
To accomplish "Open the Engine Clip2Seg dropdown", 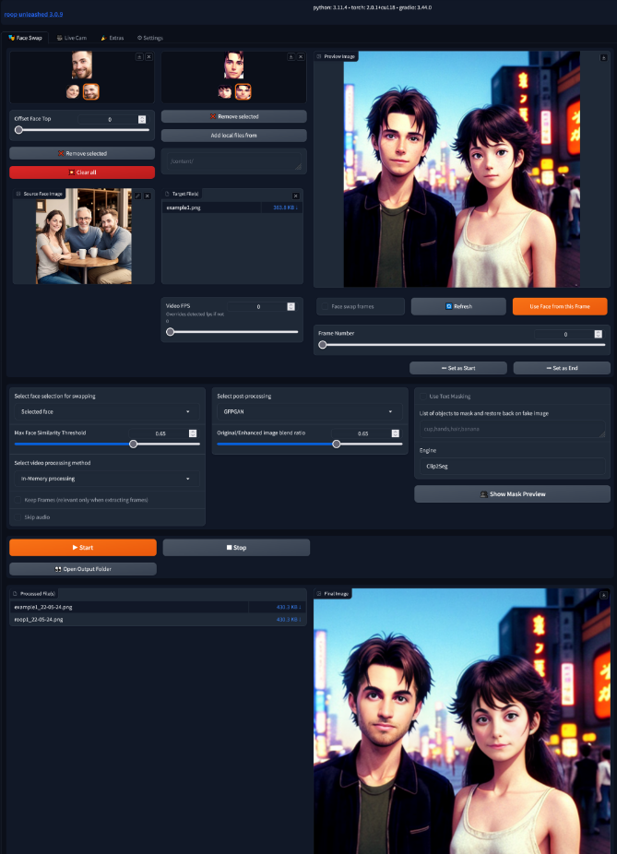I will pos(513,467).
